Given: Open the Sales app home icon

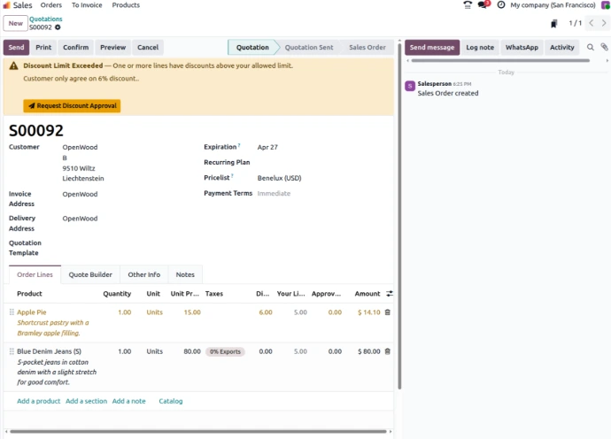Looking at the screenshot, I should click(x=6, y=5).
